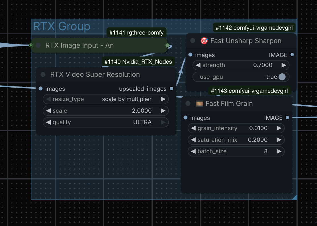Click IMAGE output port on Fast Film Grain
This screenshot has width=317, height=226.
287,118
